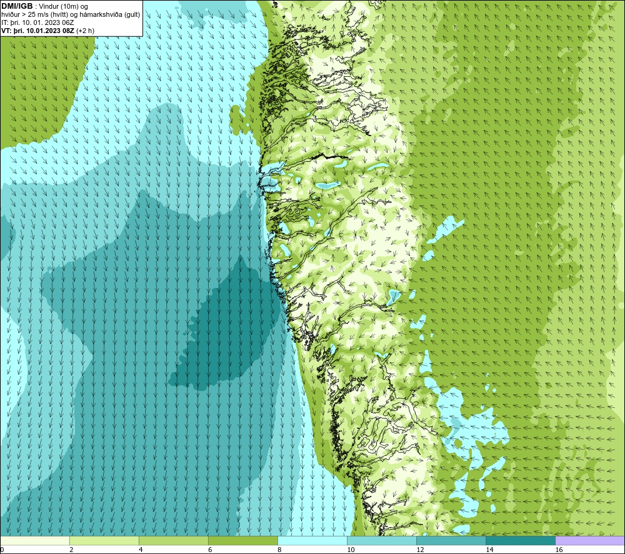Click the 14-16 m/s dark teal legend swatch
The image size is (625, 554).
[x=521, y=541]
